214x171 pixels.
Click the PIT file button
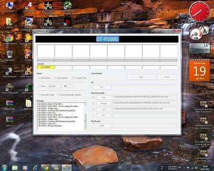102,87
